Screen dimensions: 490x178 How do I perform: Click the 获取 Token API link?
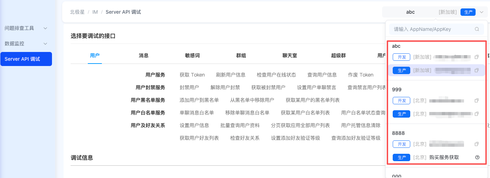[192, 75]
